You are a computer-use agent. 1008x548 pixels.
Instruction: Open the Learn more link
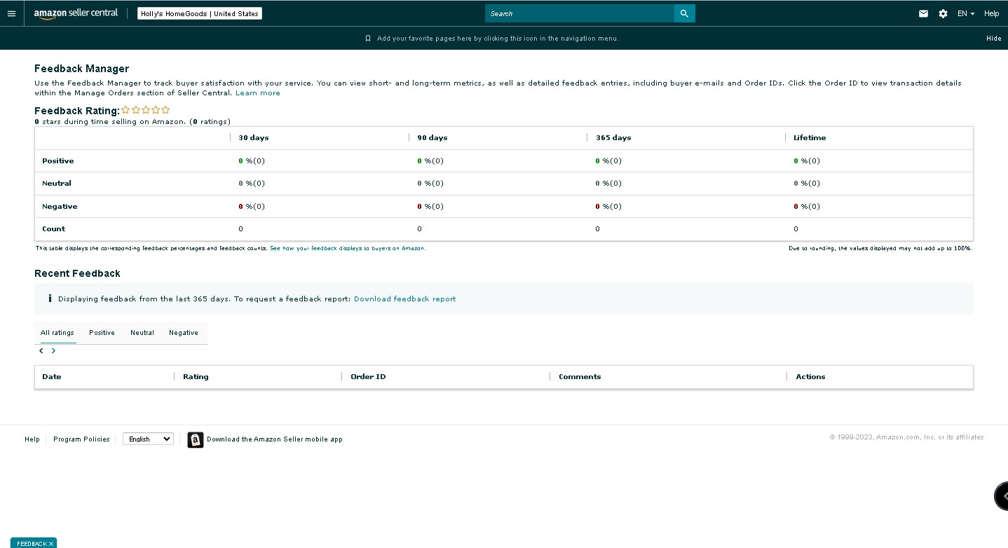(x=257, y=93)
